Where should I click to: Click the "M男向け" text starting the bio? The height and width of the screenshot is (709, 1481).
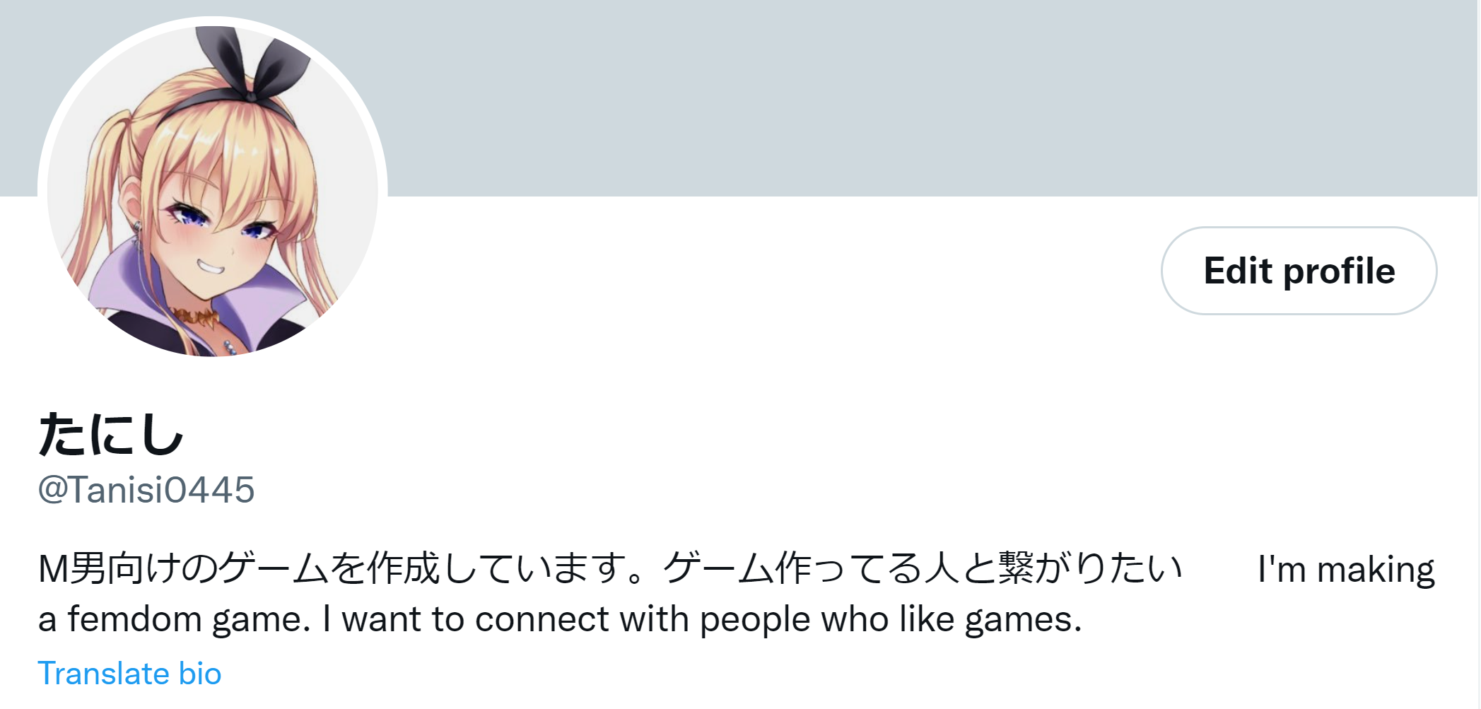[x=90, y=569]
